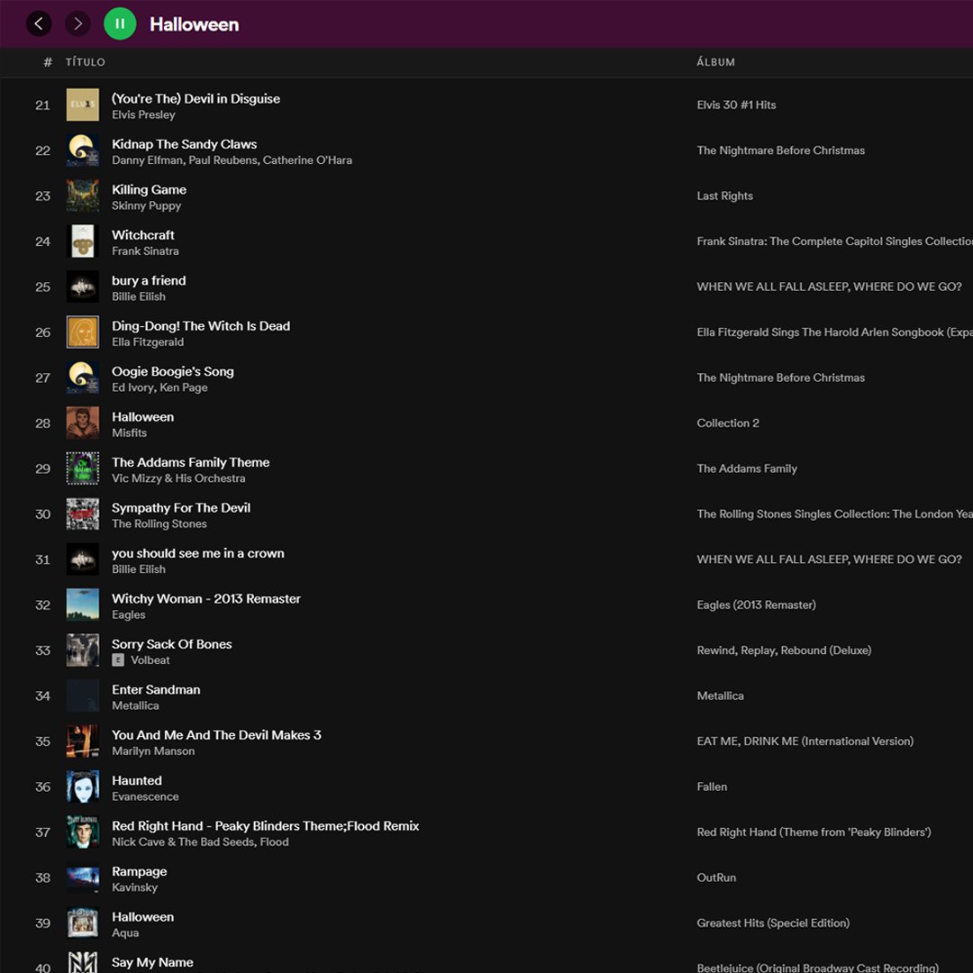Click Witchcraft album art thumbnail
The height and width of the screenshot is (973, 973).
[x=83, y=241]
